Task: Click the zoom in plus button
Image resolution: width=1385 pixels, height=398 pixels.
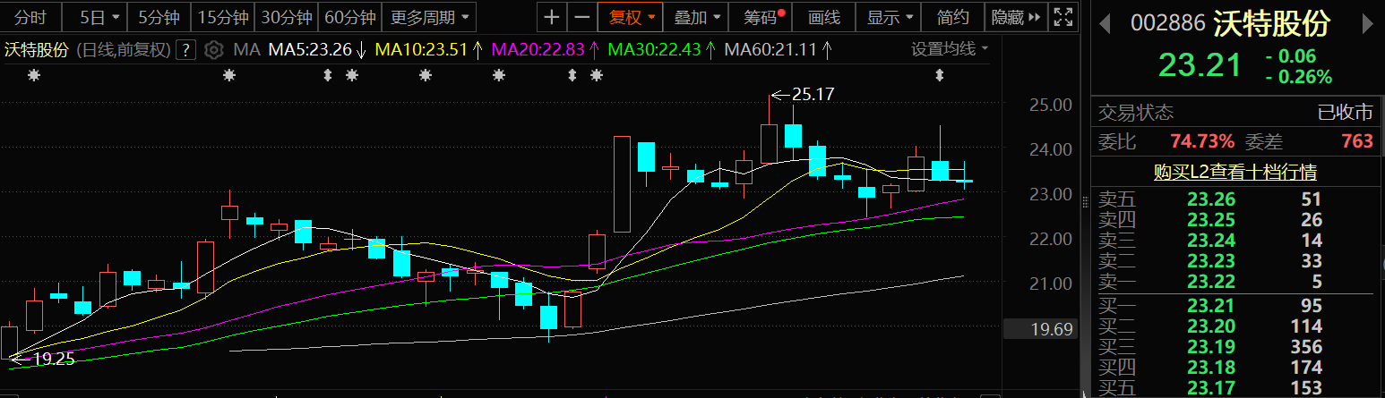Action: (x=552, y=17)
